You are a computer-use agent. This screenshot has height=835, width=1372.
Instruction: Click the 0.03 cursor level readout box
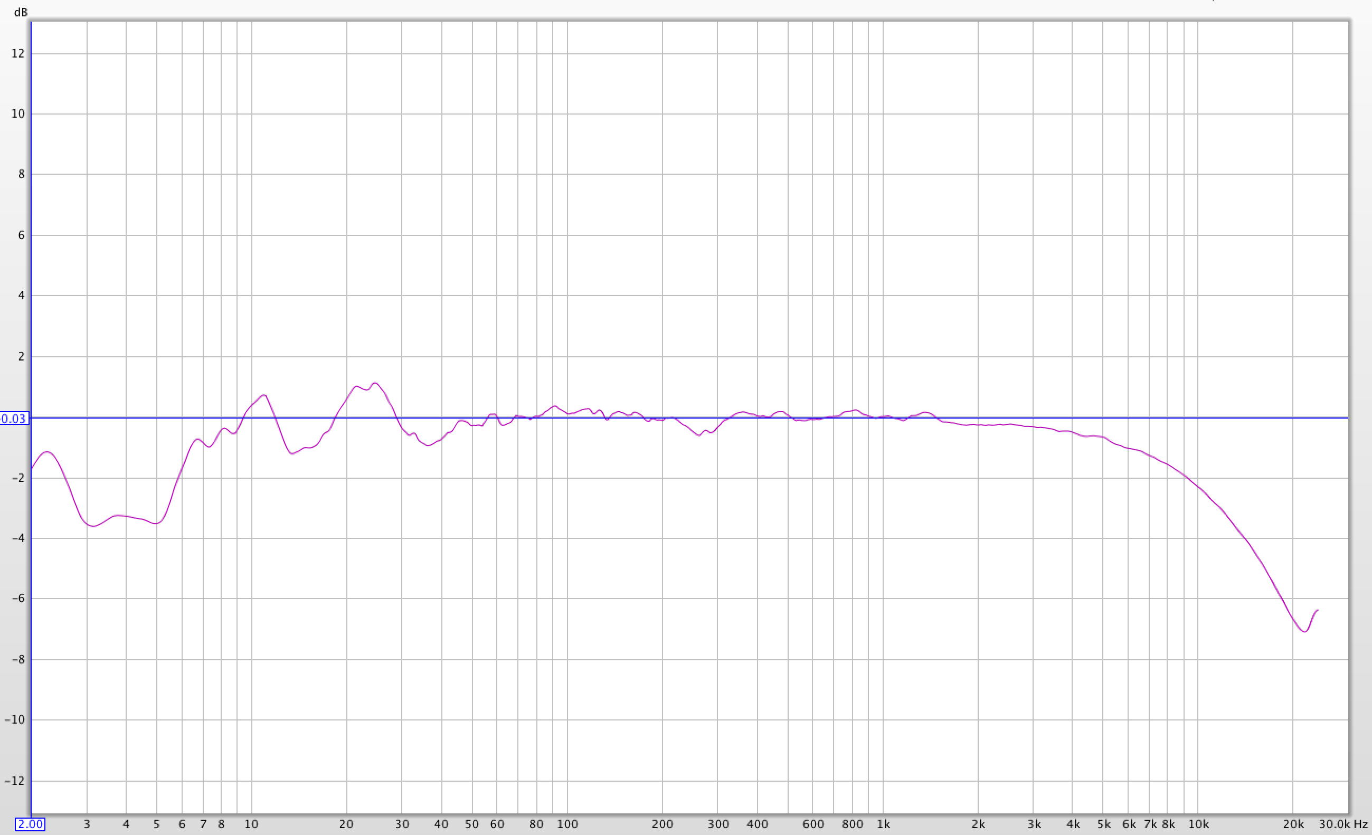pos(14,419)
